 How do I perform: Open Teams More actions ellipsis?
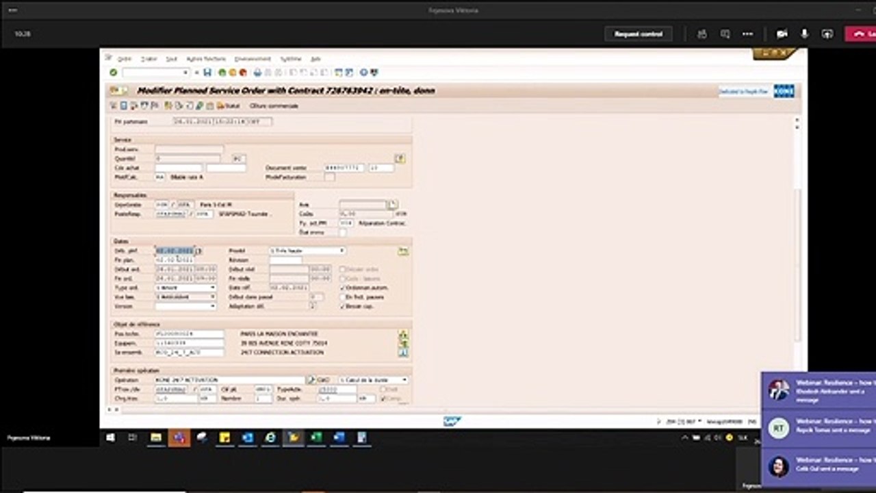coord(748,34)
